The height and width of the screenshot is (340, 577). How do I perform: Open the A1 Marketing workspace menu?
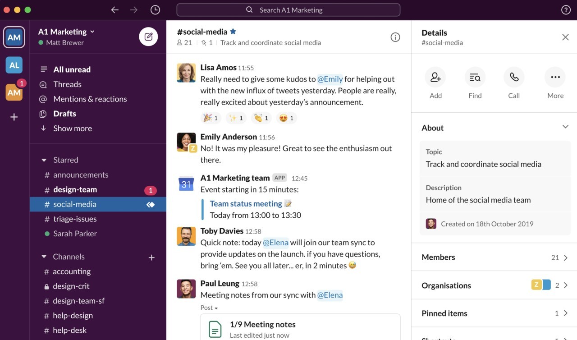click(x=66, y=32)
